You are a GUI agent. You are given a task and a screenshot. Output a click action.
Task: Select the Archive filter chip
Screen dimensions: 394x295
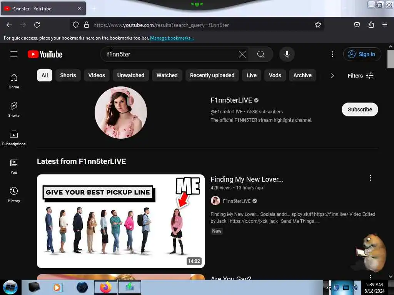click(302, 75)
